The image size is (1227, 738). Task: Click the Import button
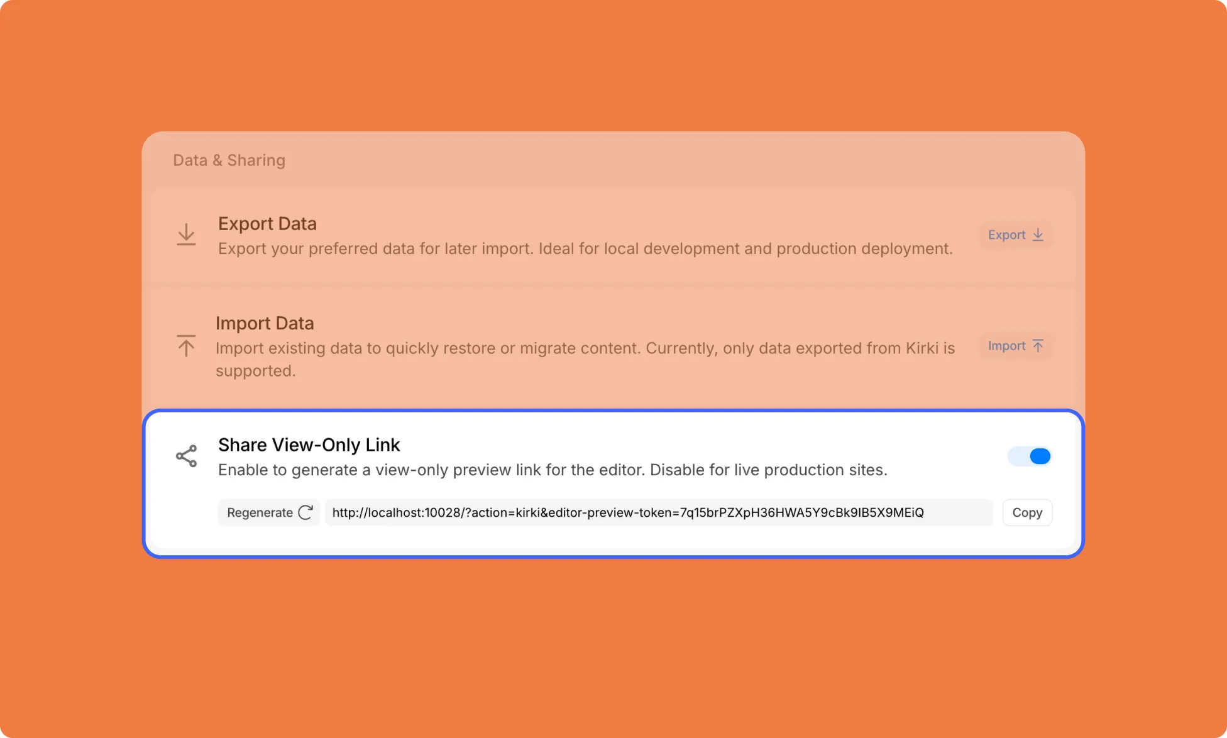1016,346
